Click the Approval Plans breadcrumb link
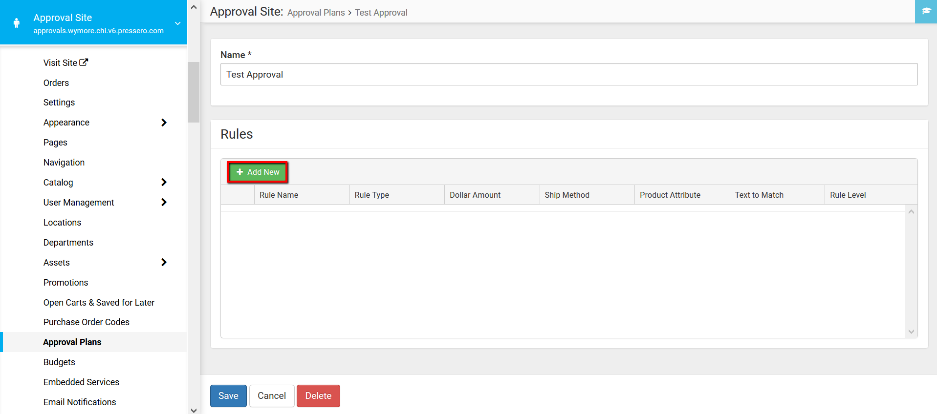 click(316, 13)
